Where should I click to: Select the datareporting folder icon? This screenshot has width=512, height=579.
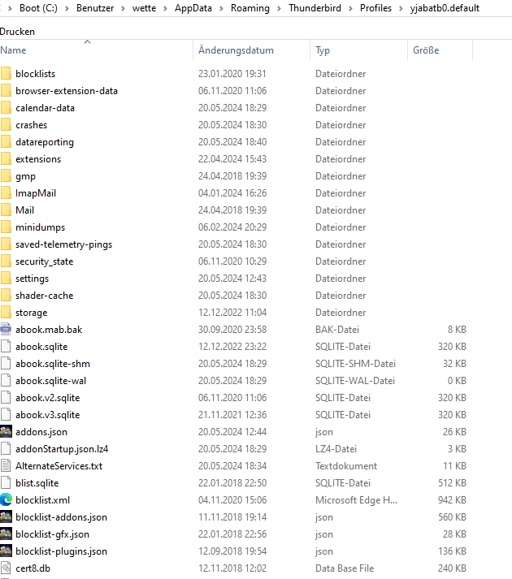6,142
